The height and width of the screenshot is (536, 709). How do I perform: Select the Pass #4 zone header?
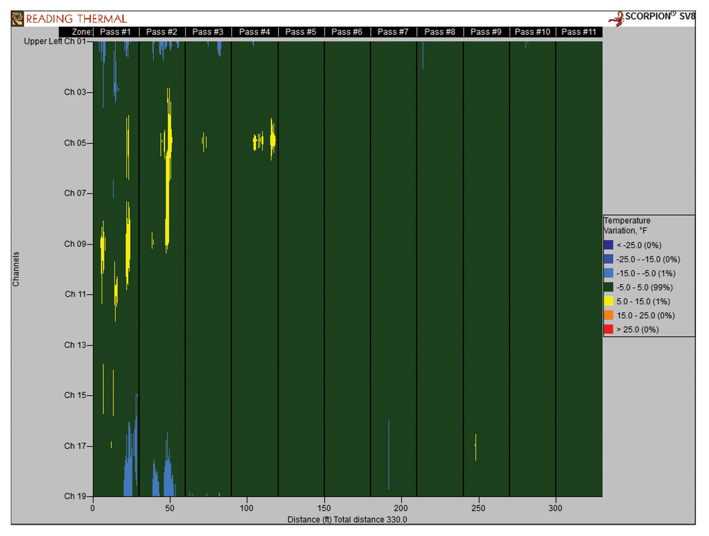[254, 32]
